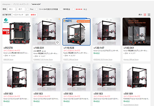Click the ¥59,189 price text
This screenshot has height=106, width=154.
128,94
